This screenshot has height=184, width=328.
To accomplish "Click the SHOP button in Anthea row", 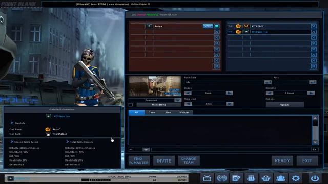I will pyautogui.click(x=208, y=26).
